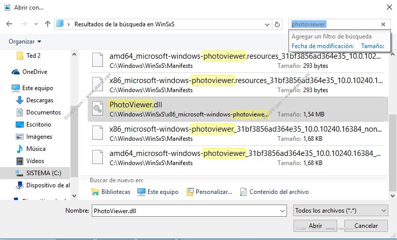This screenshot has width=397, height=240.
Task: Add Fecha de modificación search filter
Action: click(322, 46)
